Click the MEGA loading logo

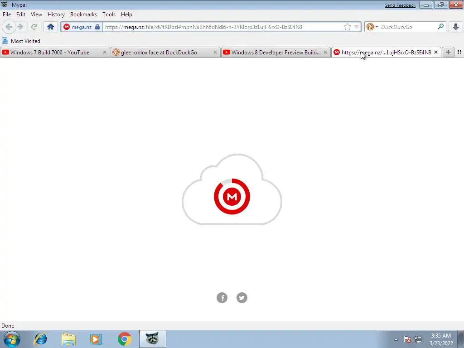click(x=232, y=197)
